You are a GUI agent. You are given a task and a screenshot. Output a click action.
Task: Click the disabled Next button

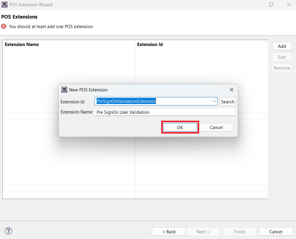(203, 231)
